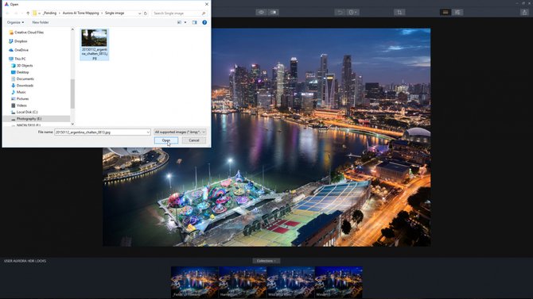The height and width of the screenshot is (299, 533).
Task: Select Downloads in navigation pane
Action: 22,86
